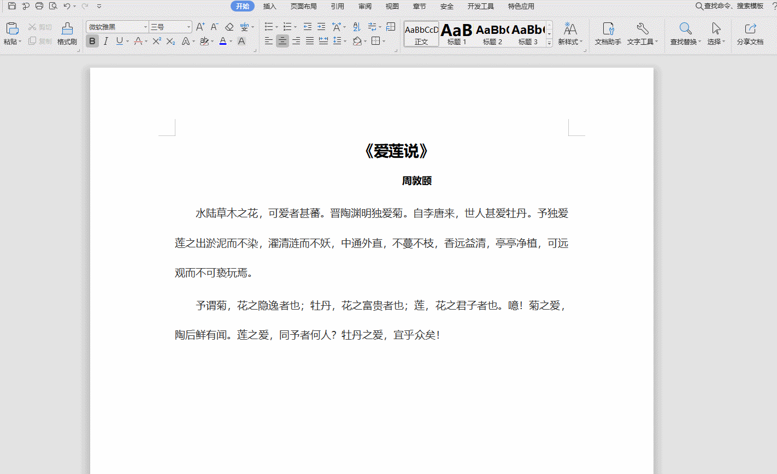777x474 pixels.
Task: Open bullet list style dropdown
Action: (276, 27)
